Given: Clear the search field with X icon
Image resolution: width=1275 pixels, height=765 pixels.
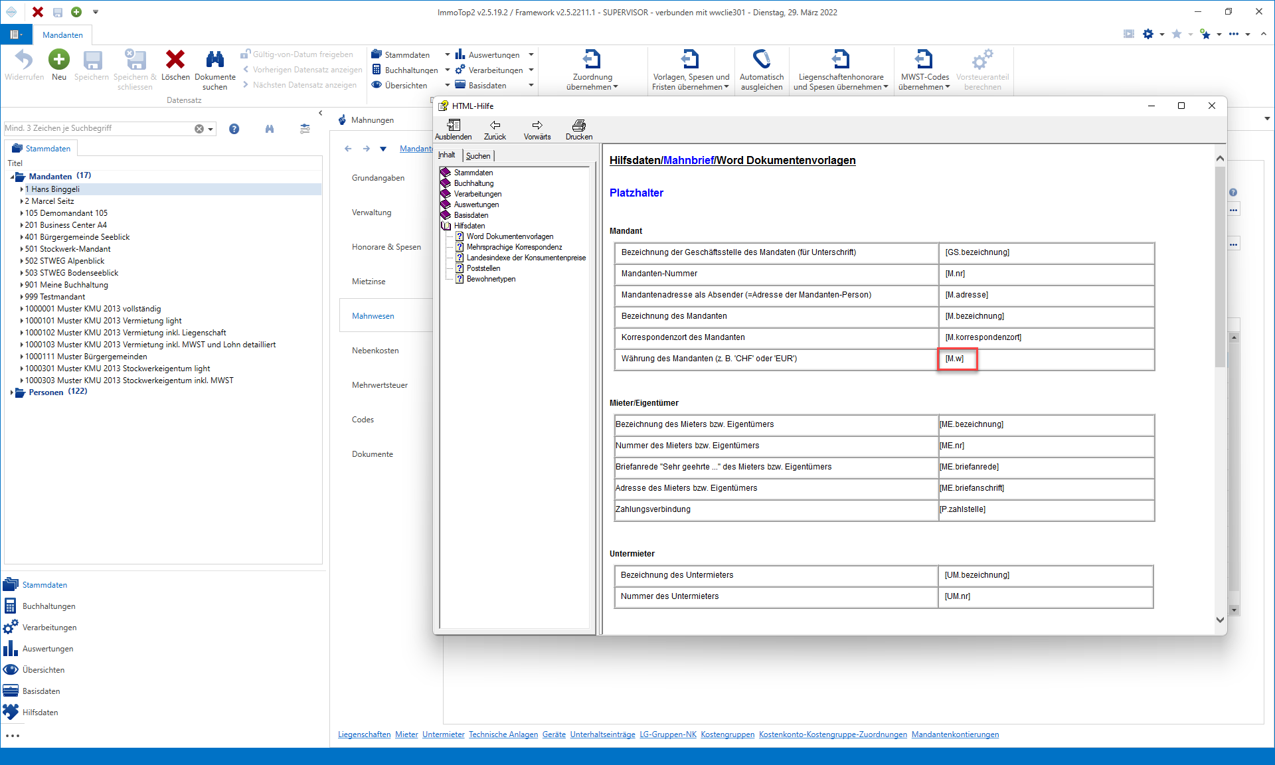Looking at the screenshot, I should click(x=199, y=129).
